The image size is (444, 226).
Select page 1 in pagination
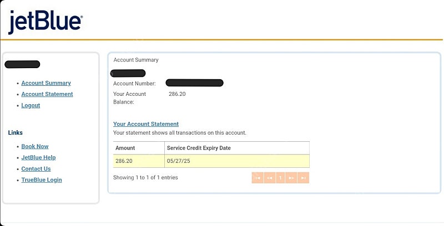click(x=280, y=178)
